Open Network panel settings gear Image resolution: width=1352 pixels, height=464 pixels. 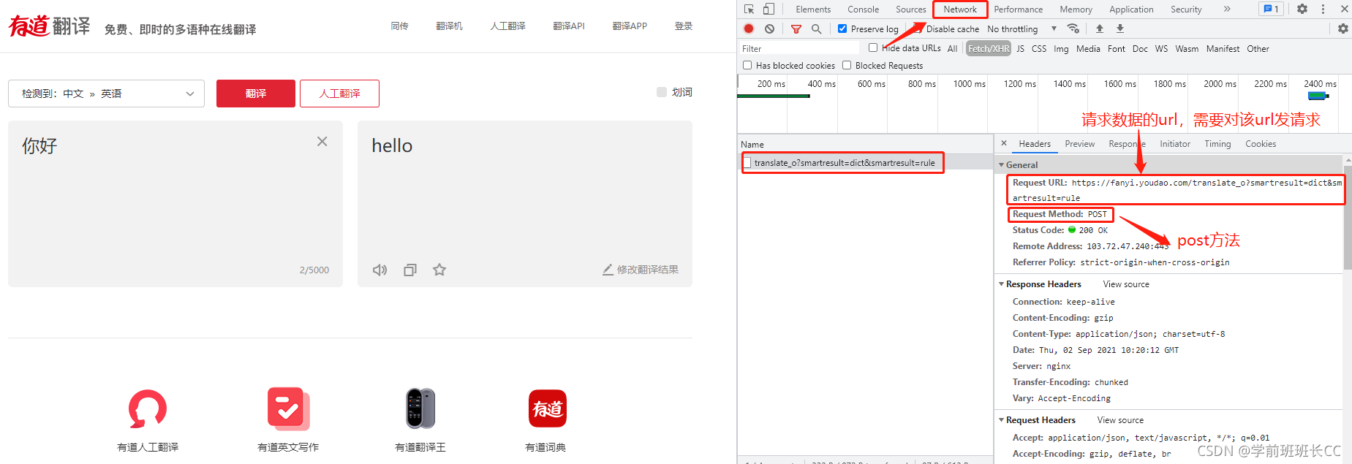tap(1343, 28)
